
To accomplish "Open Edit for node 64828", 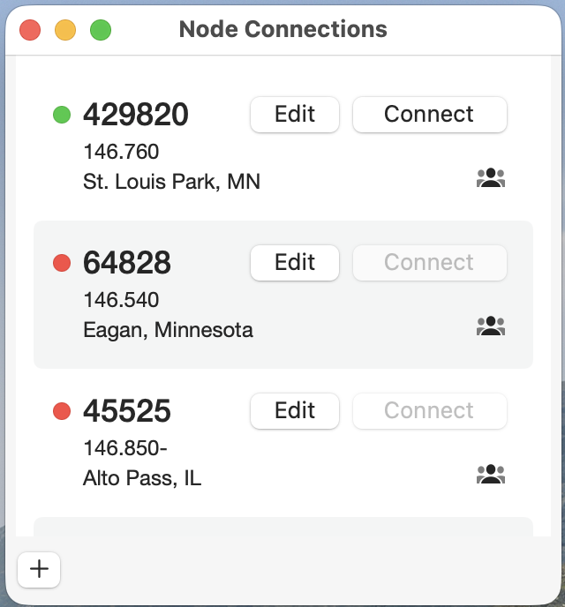I will pyautogui.click(x=295, y=263).
